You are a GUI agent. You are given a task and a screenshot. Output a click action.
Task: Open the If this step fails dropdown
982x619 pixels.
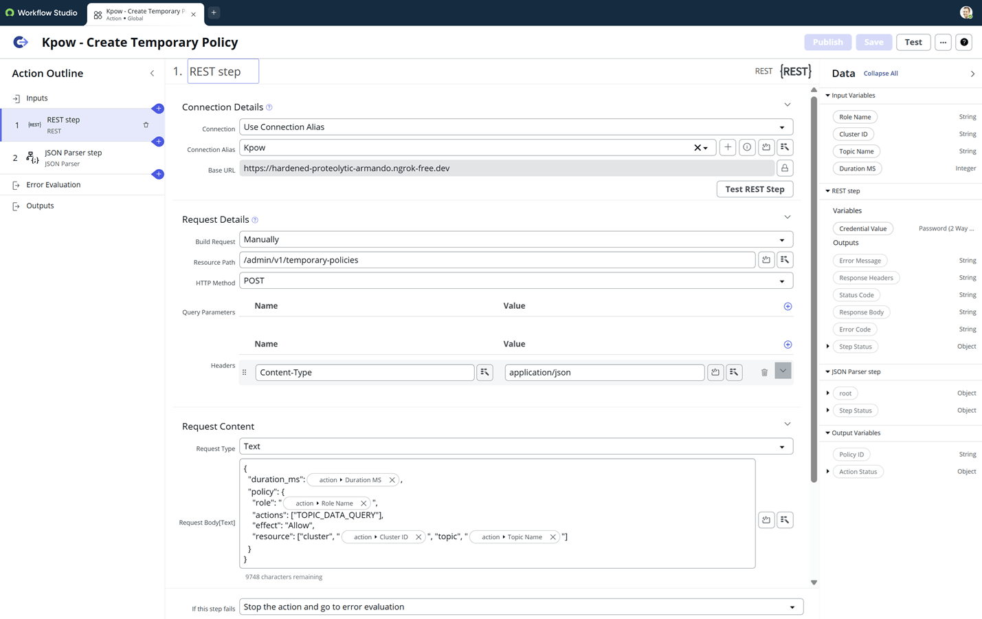(521, 607)
